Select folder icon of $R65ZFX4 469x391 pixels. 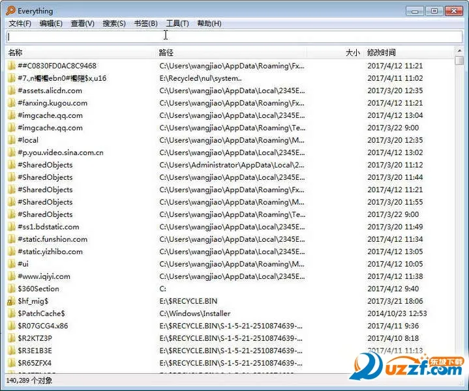point(11,363)
